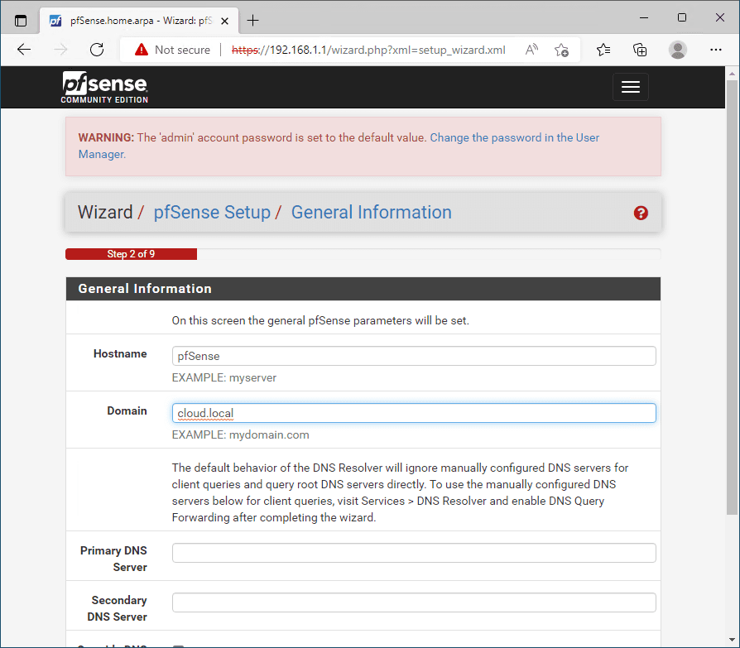
Task: Click the pfSense Community Edition logo
Action: pos(104,88)
